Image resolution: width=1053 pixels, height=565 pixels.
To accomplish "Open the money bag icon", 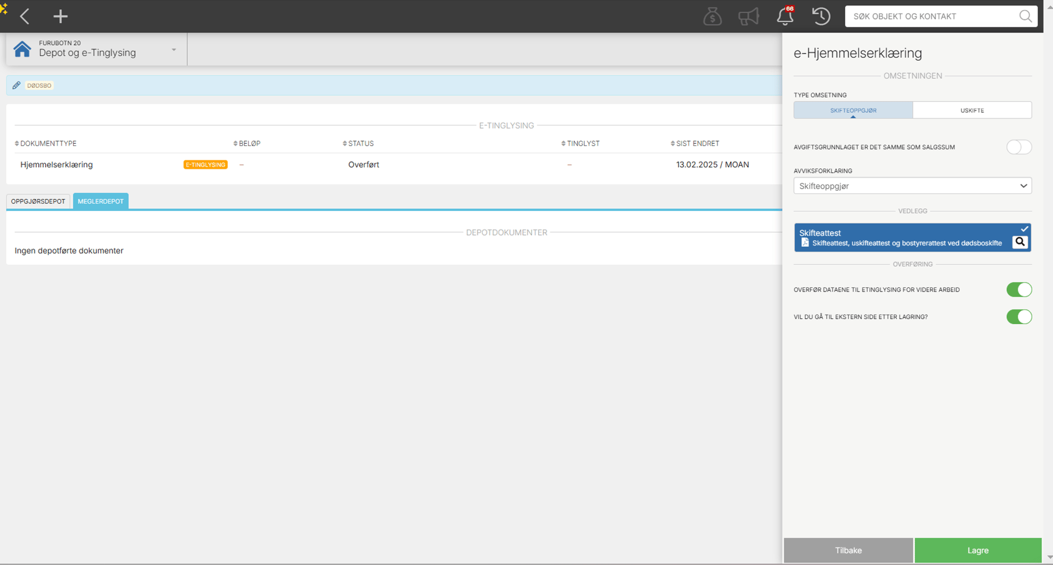I will (712, 16).
